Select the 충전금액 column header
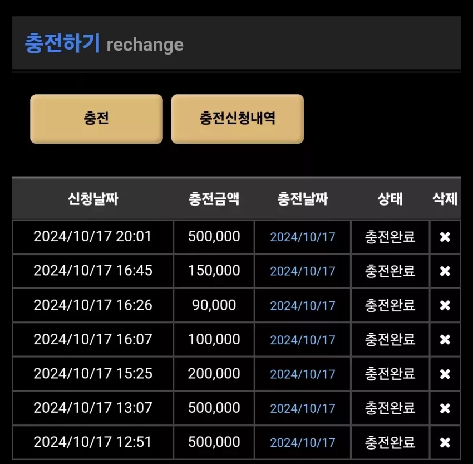 214,199
